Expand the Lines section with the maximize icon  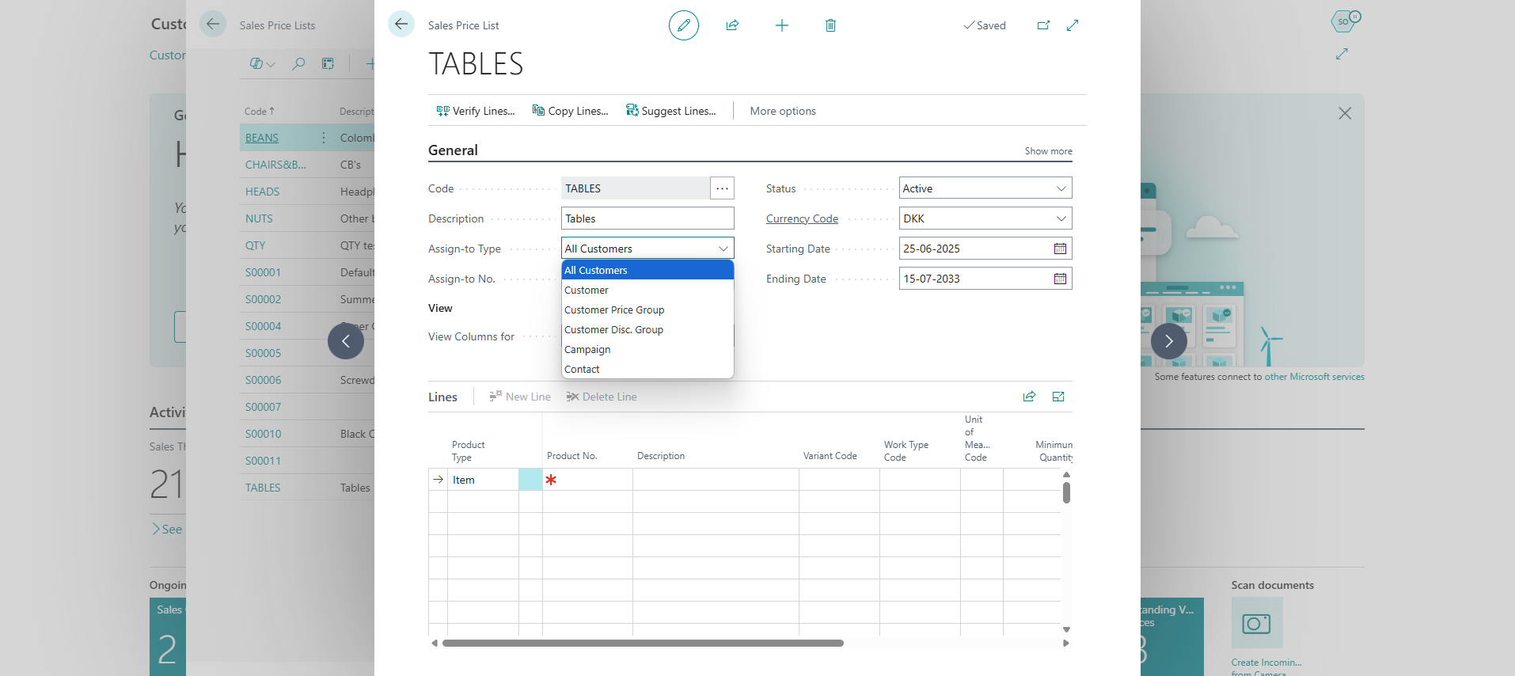1058,397
